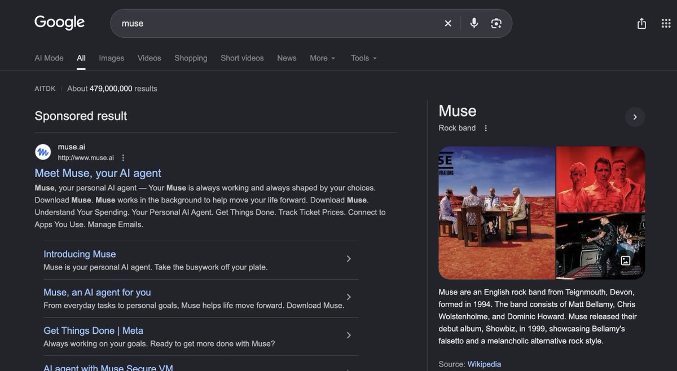Open the Muse, an AI agent for you link
This screenshot has width=677, height=371.
(x=97, y=293)
